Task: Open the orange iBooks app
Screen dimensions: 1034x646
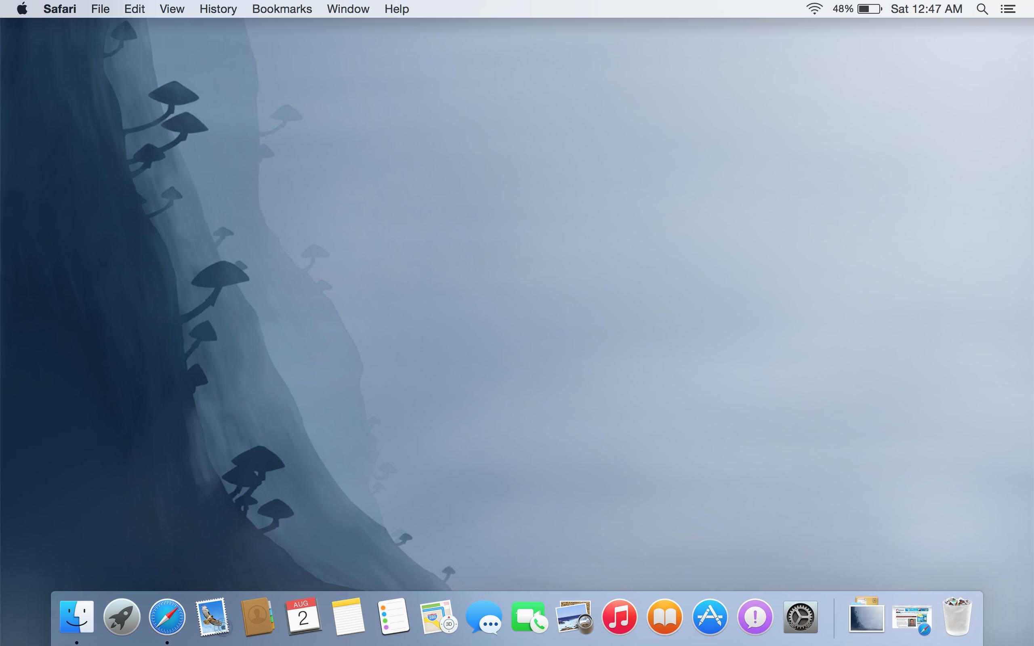Action: [x=664, y=617]
